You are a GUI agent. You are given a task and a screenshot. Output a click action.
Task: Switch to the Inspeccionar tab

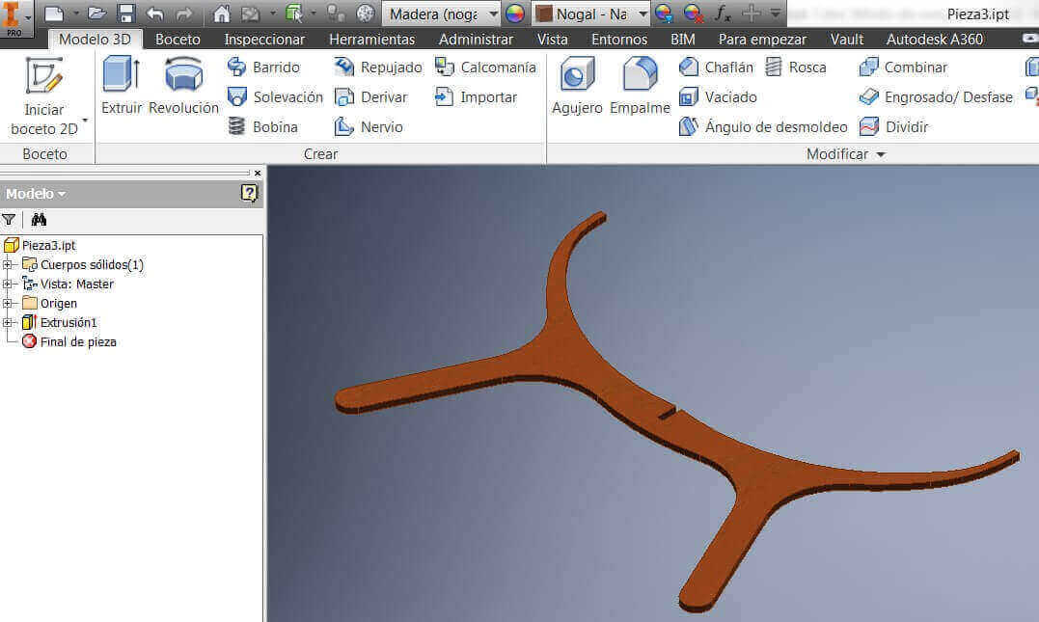tap(264, 40)
